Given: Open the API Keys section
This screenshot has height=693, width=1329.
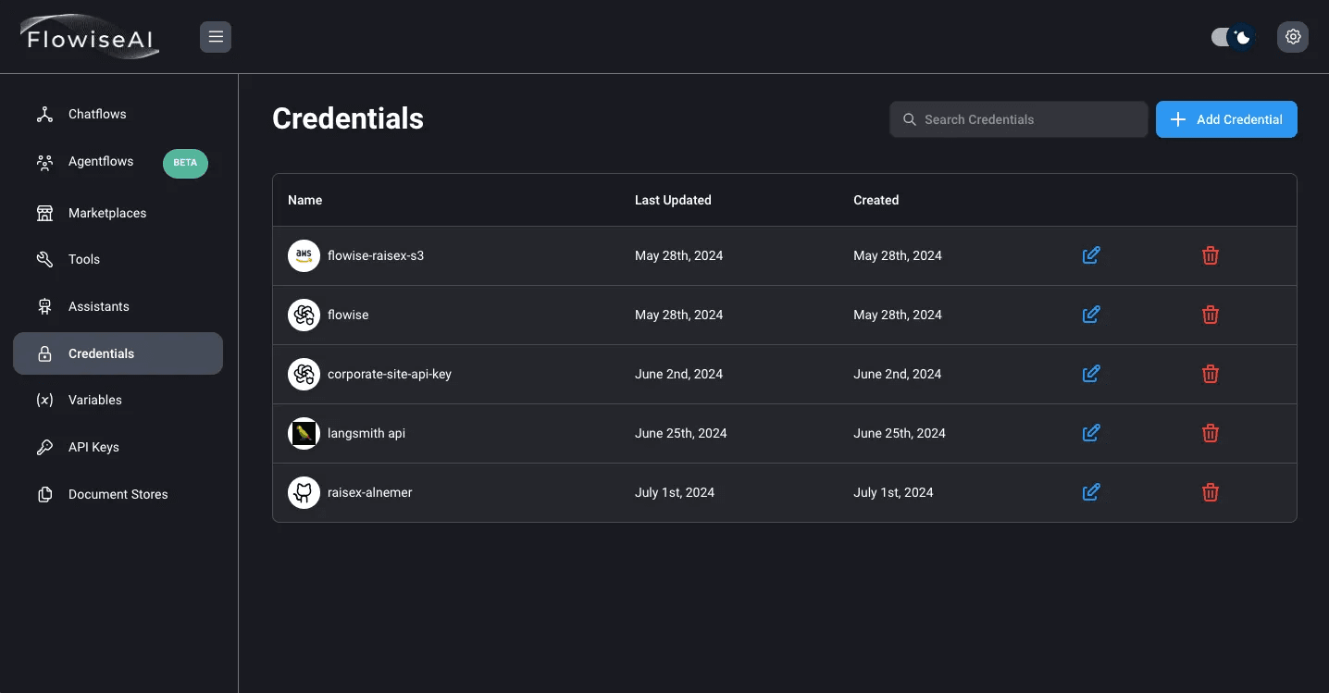Looking at the screenshot, I should coord(93,447).
